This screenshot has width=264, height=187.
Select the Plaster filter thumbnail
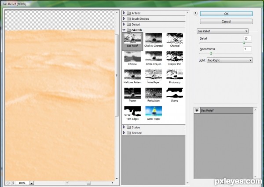pyautogui.click(x=132, y=95)
